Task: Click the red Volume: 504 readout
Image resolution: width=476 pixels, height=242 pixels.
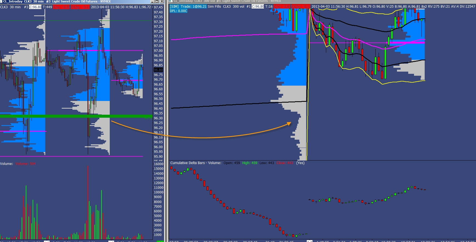Action: (26, 164)
